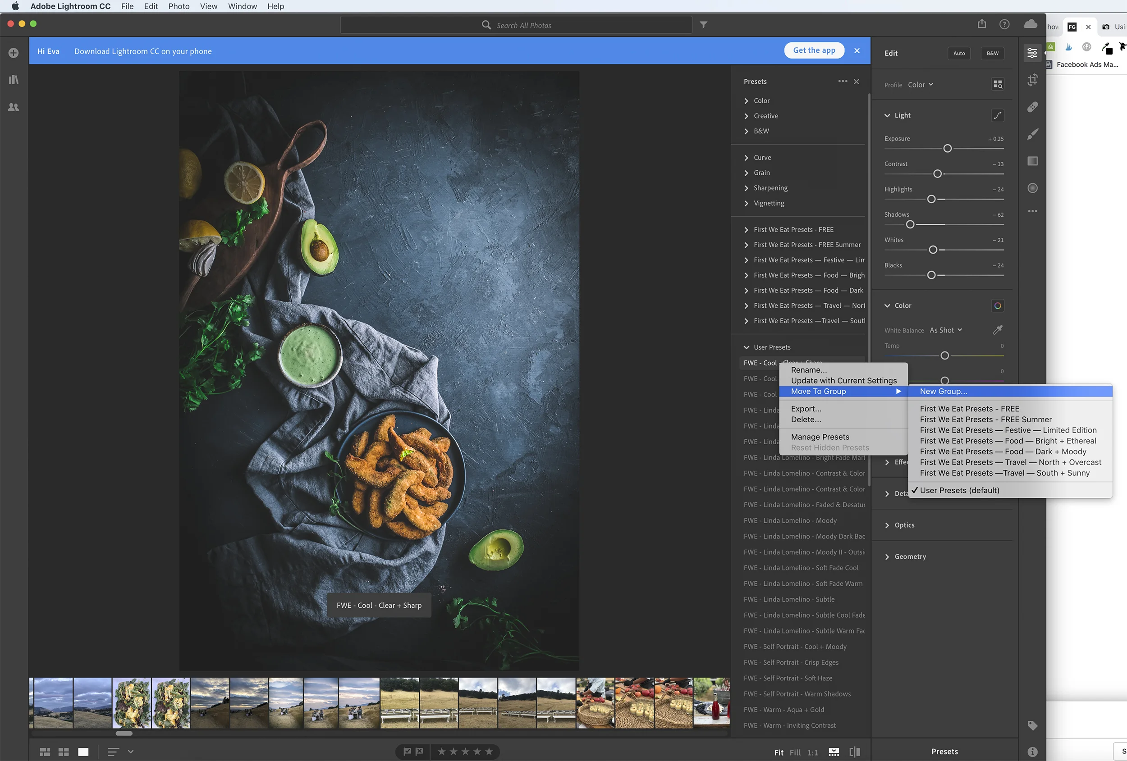Screen dimensions: 1127x761
Task: Switch to Detail single photo view
Action: [83, 752]
